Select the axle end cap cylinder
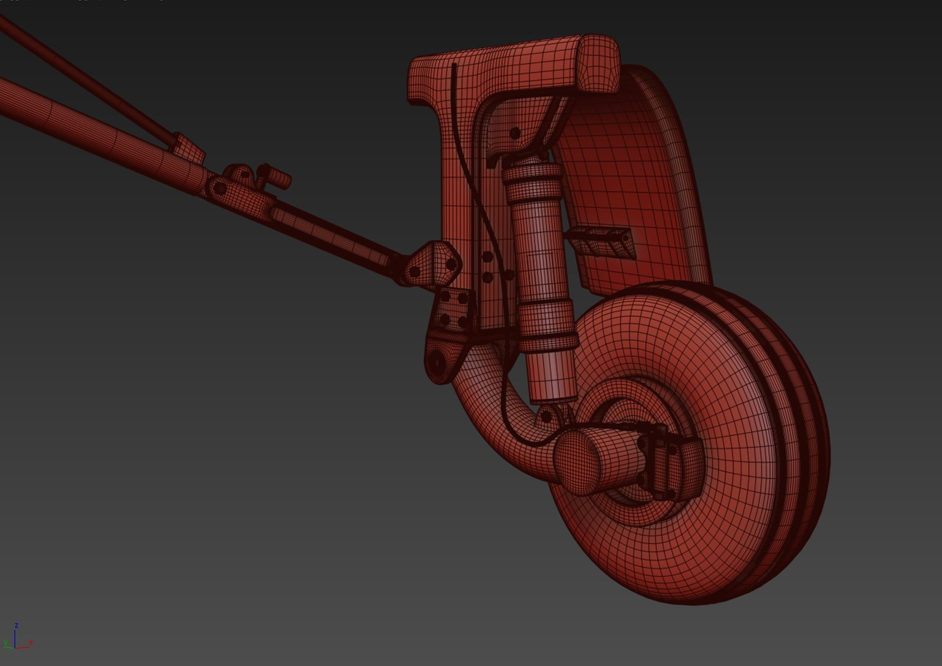Viewport: 942px width, 666px height. coord(579,462)
